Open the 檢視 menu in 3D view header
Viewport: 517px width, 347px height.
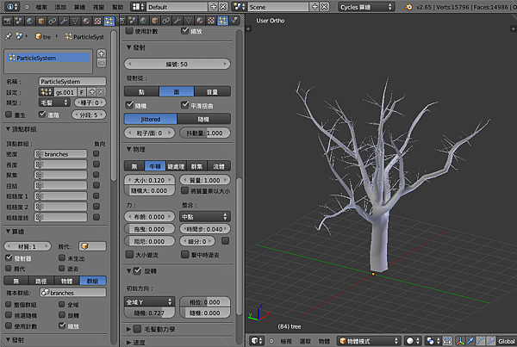285,341
